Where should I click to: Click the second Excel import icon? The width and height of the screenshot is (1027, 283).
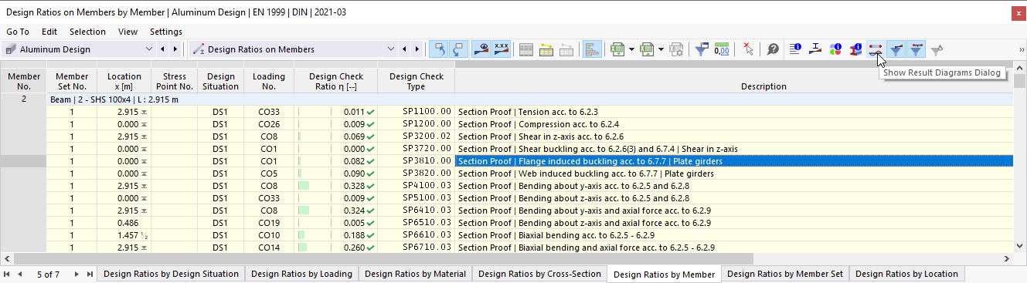pos(648,49)
